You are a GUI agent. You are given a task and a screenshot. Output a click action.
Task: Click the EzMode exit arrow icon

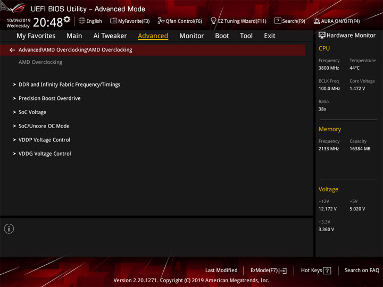tap(283, 271)
